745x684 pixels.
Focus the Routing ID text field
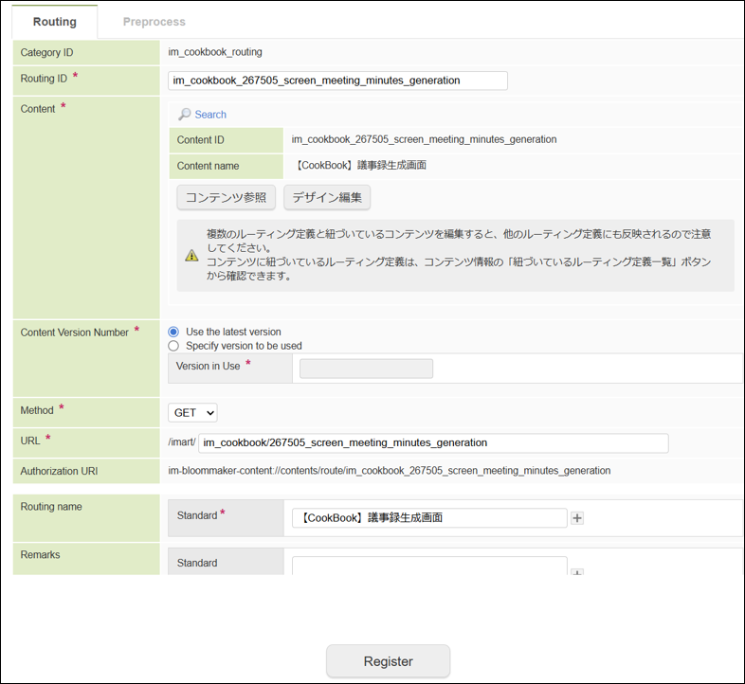(x=337, y=81)
